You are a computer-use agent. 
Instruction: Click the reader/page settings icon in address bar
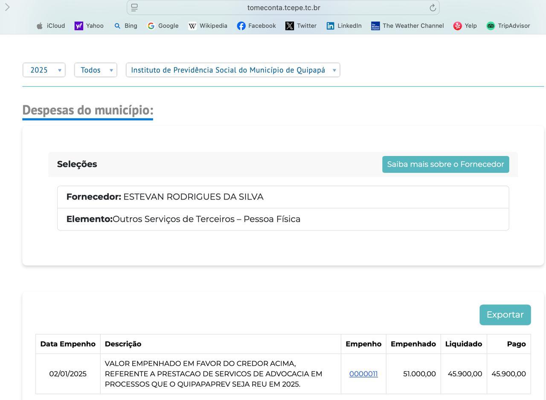[134, 8]
